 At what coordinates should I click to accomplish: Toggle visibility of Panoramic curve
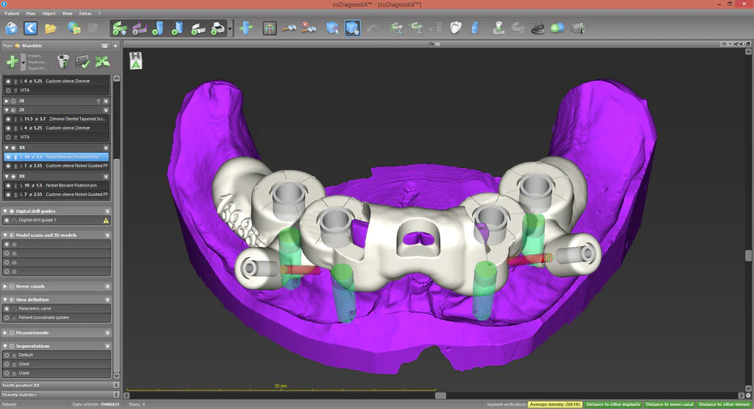click(7, 309)
